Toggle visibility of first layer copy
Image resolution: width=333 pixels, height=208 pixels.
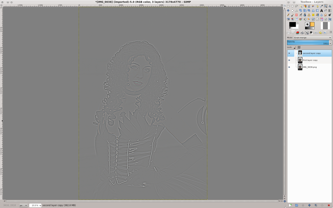point(289,60)
